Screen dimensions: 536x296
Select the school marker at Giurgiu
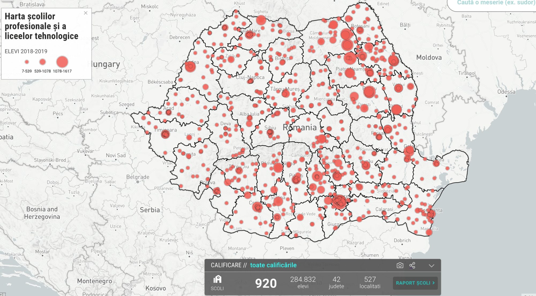(335, 228)
